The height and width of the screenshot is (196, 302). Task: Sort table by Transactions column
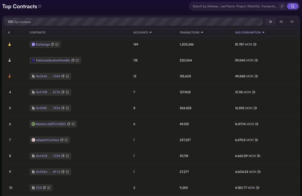(191, 32)
